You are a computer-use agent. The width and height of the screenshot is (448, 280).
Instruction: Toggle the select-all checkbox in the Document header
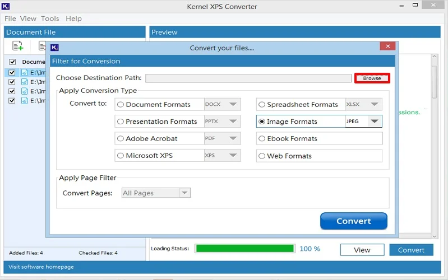[x=12, y=62]
